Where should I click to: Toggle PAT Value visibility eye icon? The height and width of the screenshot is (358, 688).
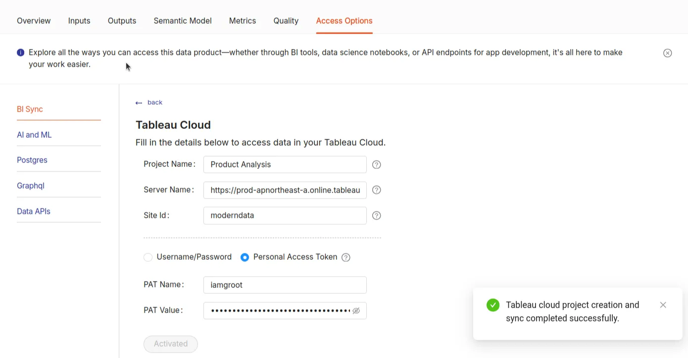356,311
